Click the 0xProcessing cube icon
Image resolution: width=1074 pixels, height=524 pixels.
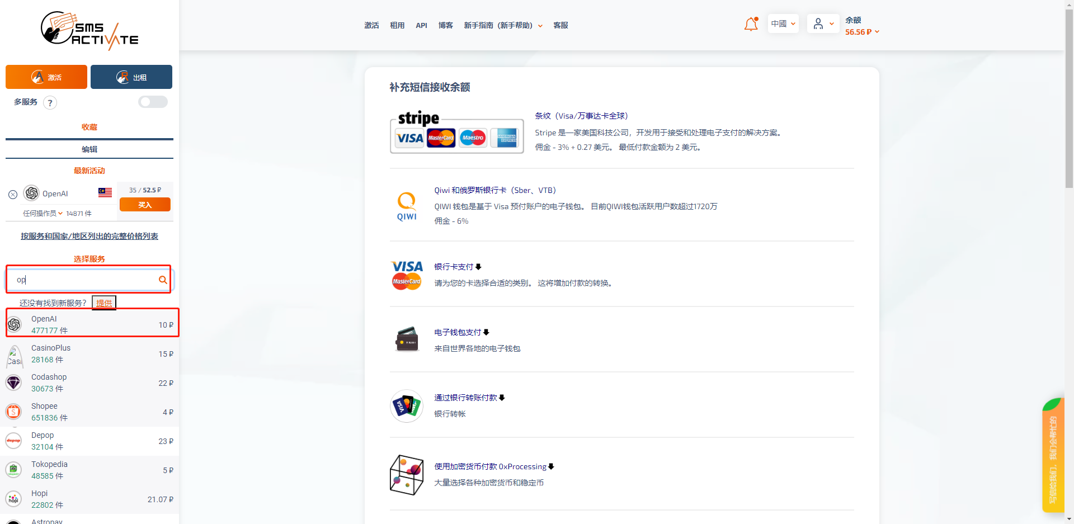tap(407, 474)
